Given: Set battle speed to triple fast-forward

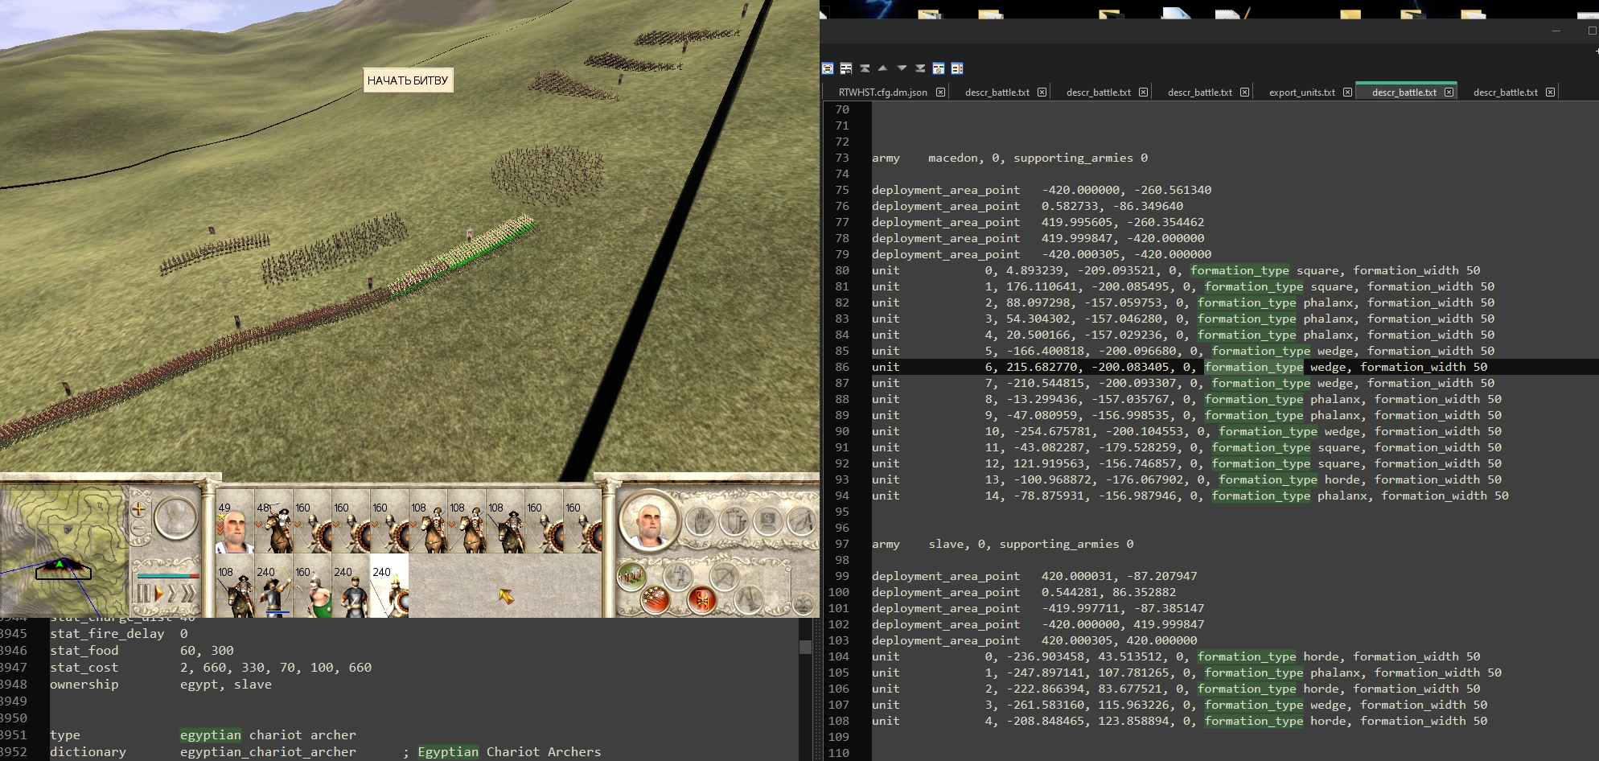Looking at the screenshot, I should point(189,594).
